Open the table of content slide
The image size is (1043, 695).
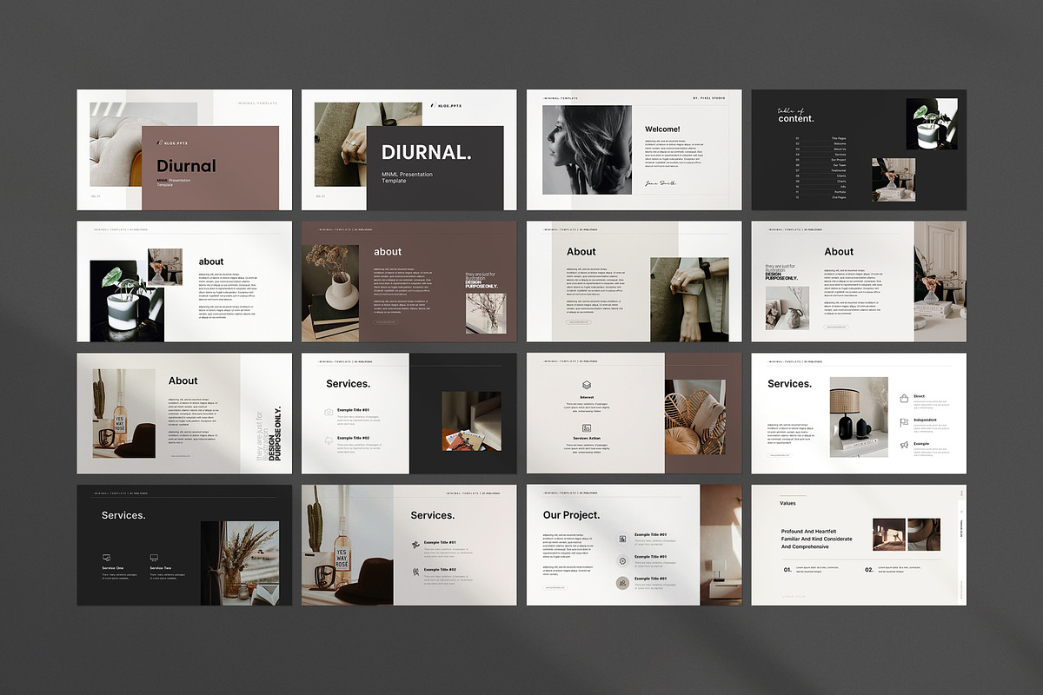coord(859,149)
